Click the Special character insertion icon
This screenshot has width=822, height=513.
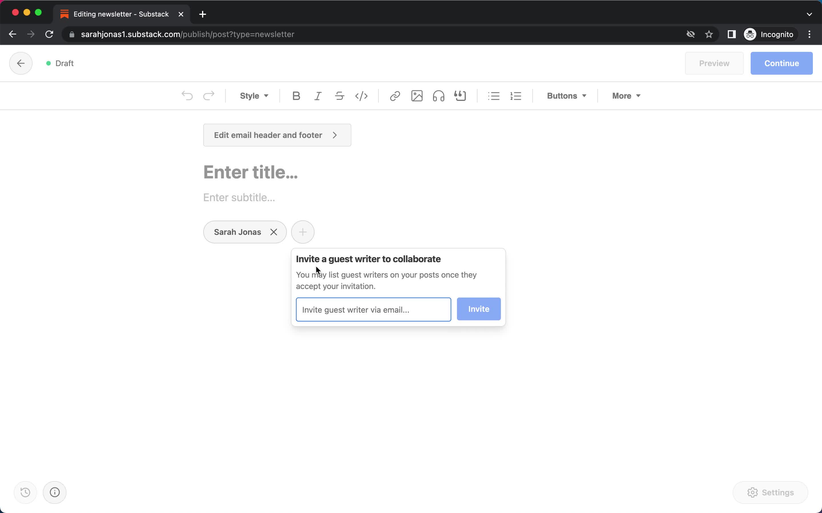coord(460,96)
